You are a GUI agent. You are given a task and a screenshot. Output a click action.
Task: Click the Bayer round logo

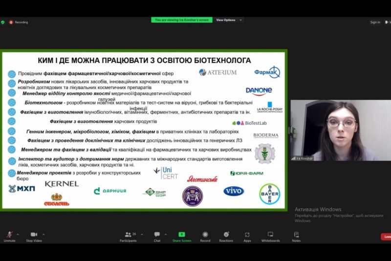(270, 194)
